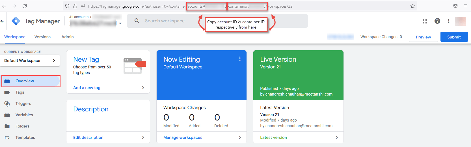Open Templates in the sidebar
This screenshot has width=471, height=147.
coord(25,138)
